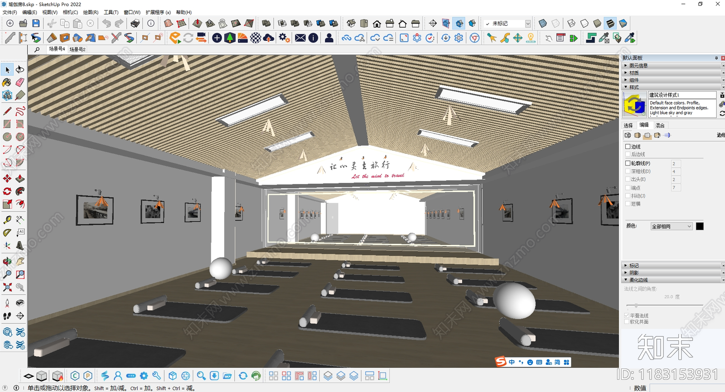Enable the 轮廓线(P) profiles checkbox
This screenshot has width=725, height=392.
click(628, 163)
